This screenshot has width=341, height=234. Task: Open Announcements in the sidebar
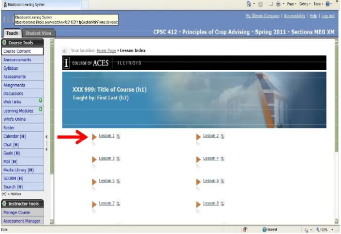pyautogui.click(x=22, y=60)
